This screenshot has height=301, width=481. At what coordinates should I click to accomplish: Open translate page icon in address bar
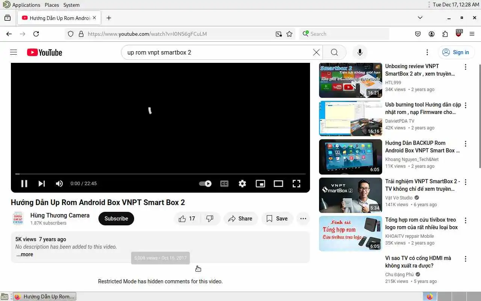coord(278,34)
